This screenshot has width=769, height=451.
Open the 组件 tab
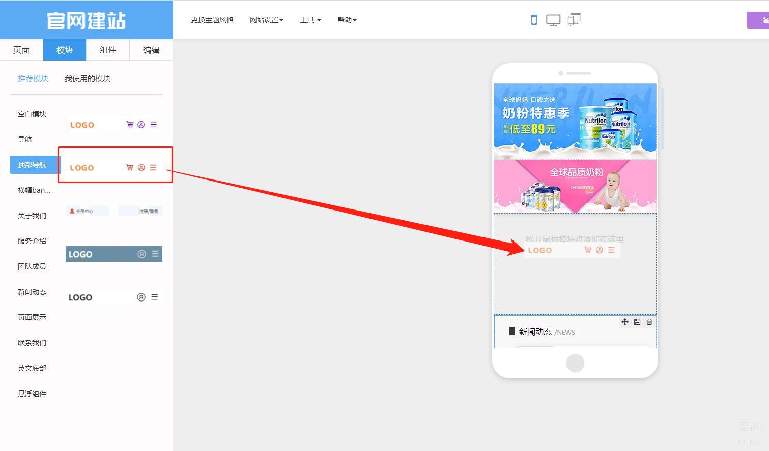point(108,50)
